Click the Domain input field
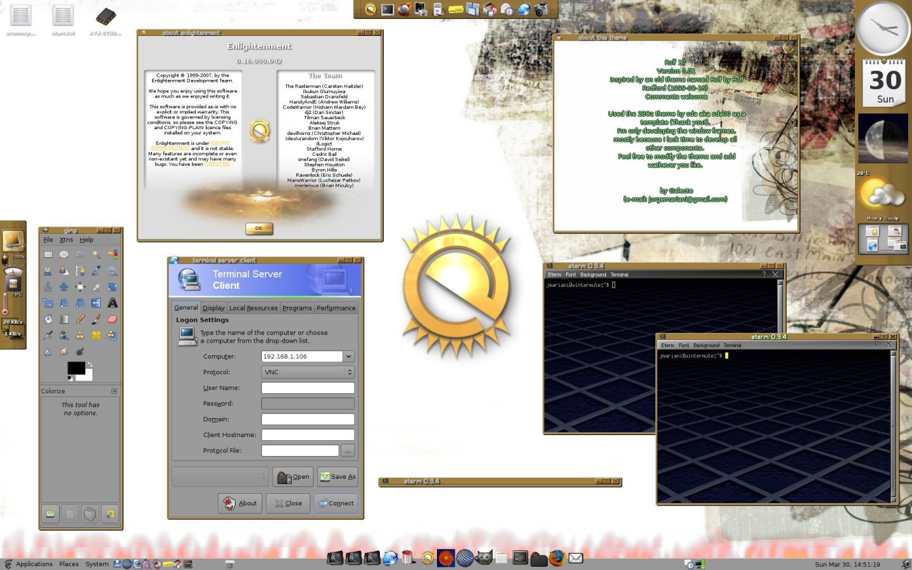The height and width of the screenshot is (570, 912). 308,419
